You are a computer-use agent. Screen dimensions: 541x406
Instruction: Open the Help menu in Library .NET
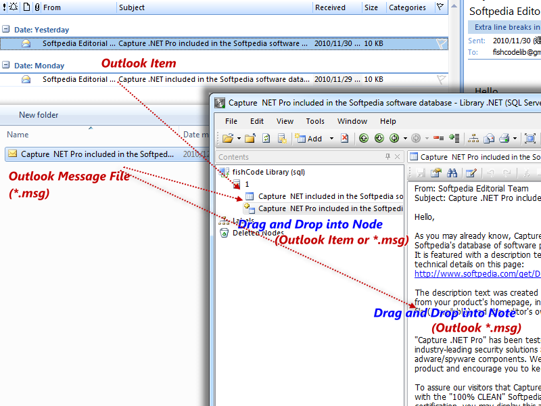pos(388,121)
